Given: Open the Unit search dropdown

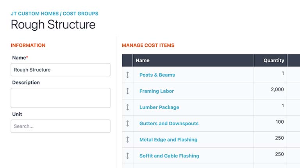Looking at the screenshot, I should click(x=61, y=126).
